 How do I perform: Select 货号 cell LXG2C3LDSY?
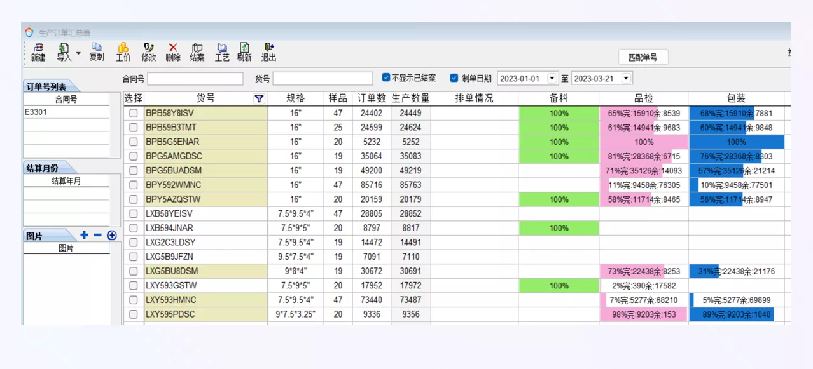[x=206, y=242]
